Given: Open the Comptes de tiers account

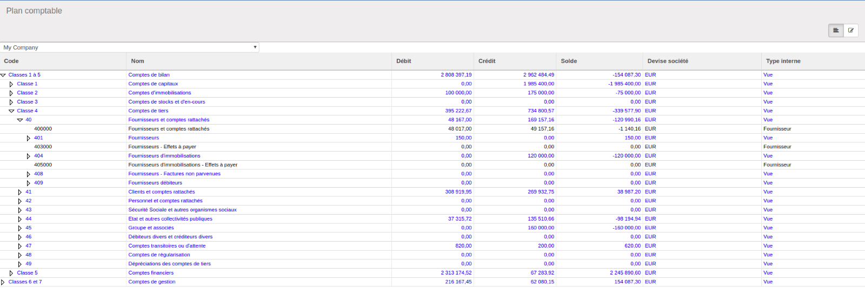Looking at the screenshot, I should click(148, 111).
